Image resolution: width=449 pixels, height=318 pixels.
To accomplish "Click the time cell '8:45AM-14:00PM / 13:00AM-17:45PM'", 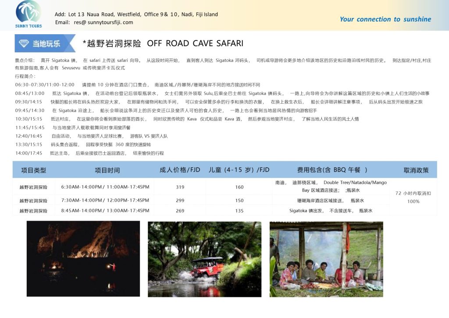I will pos(105,211).
